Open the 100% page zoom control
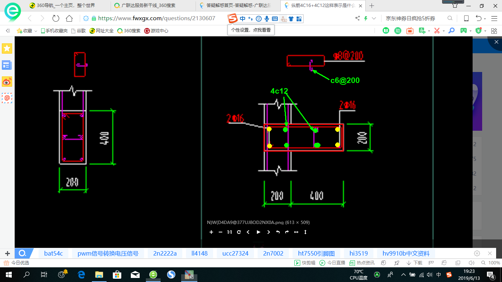 pyautogui.click(x=491, y=263)
